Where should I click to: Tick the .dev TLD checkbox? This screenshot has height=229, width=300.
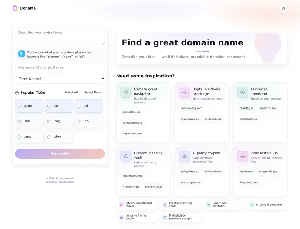[49, 137]
